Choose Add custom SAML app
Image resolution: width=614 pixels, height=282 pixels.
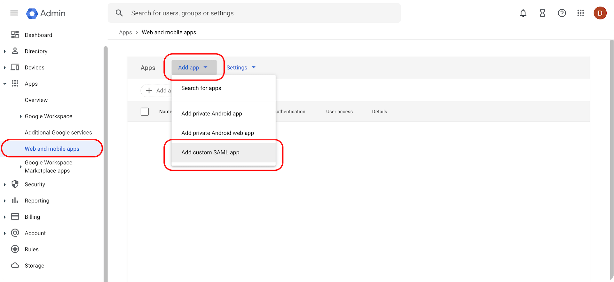(223, 153)
